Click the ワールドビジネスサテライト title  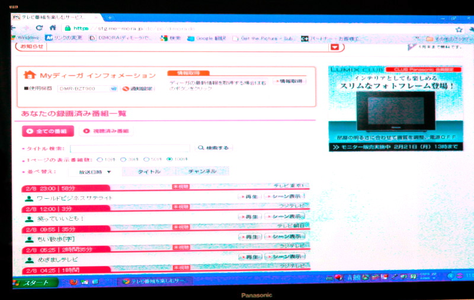(75, 198)
